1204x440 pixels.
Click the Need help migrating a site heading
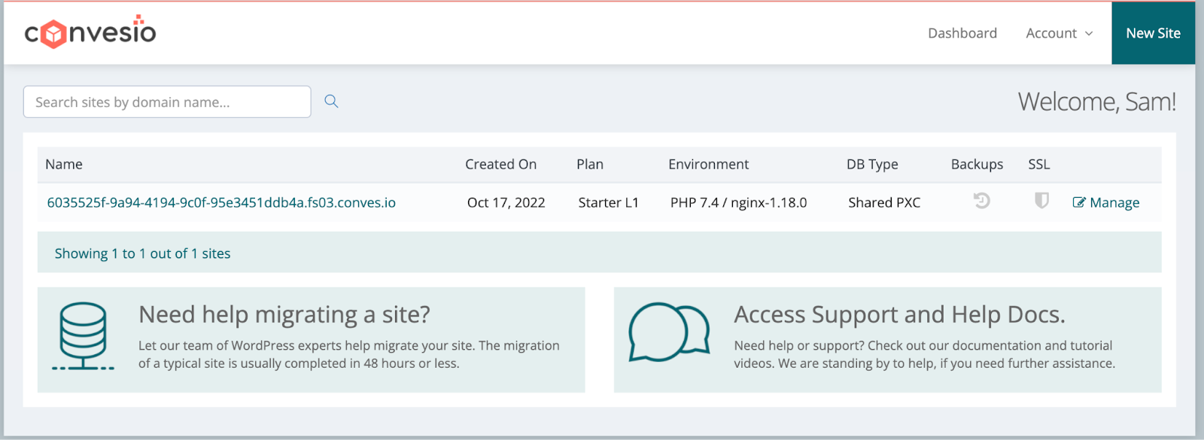pyautogui.click(x=284, y=314)
